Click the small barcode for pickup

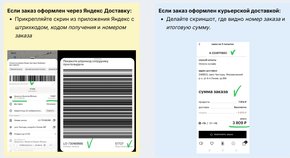point(32,78)
